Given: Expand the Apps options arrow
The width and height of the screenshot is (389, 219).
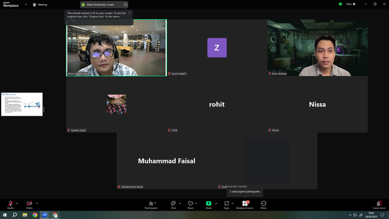Looking at the screenshot, I should pyautogui.click(x=232, y=203).
